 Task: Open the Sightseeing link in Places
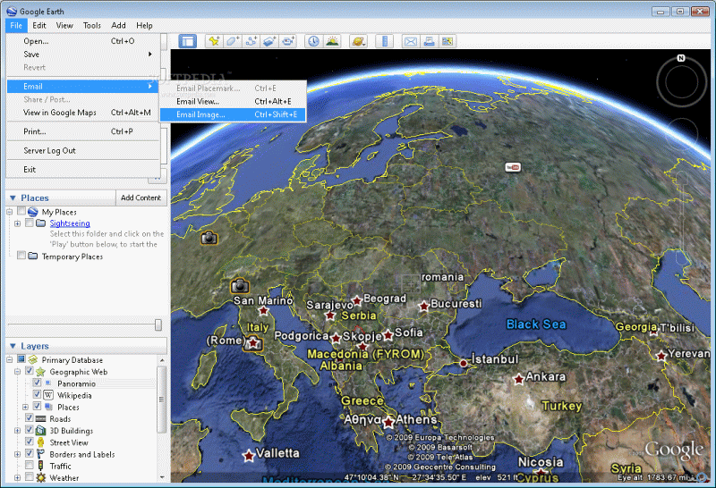pyautogui.click(x=70, y=223)
